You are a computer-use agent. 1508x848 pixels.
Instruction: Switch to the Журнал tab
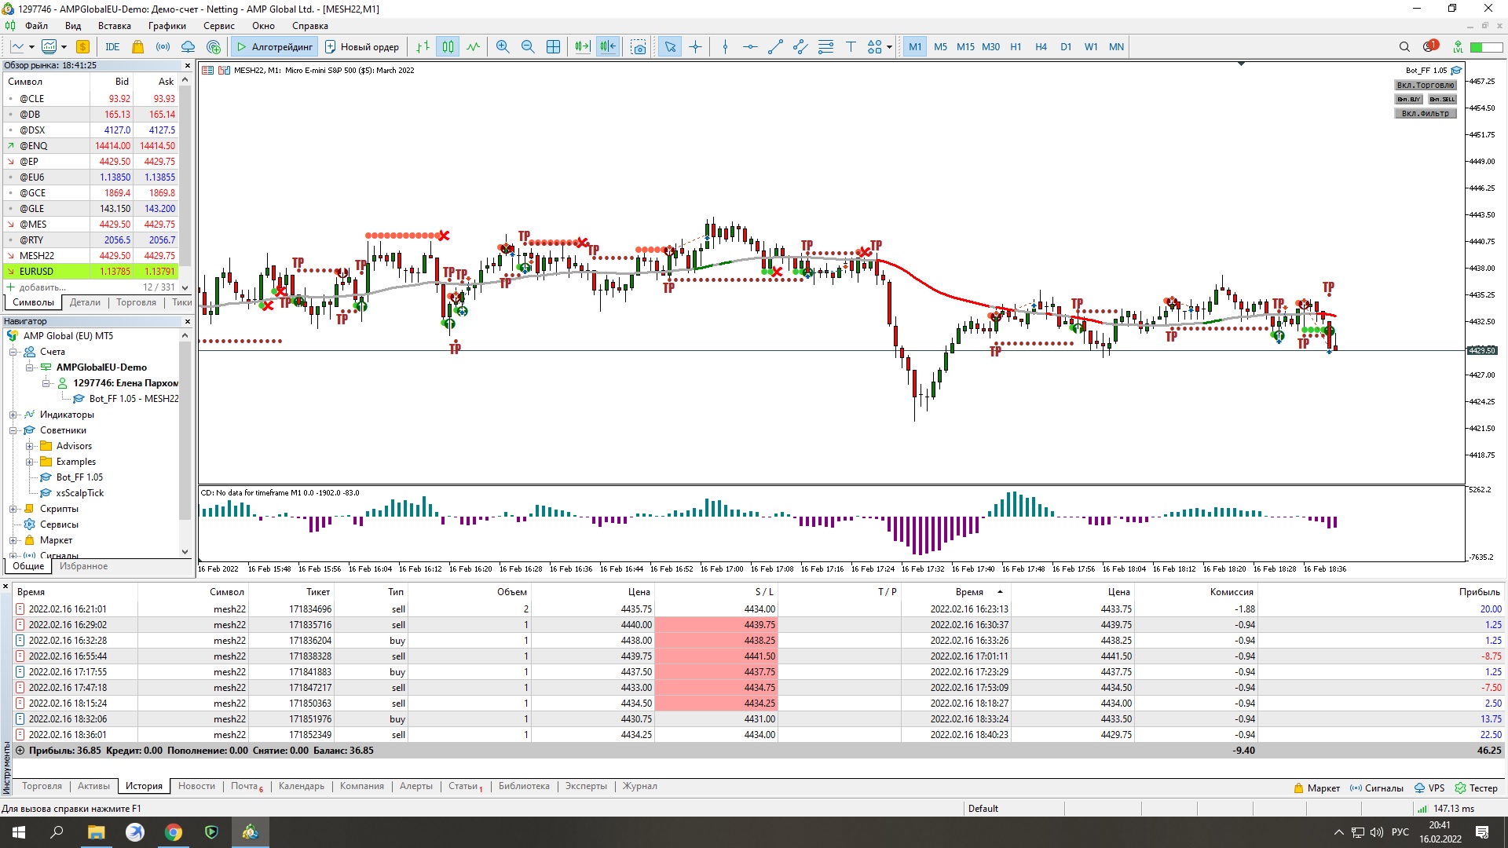click(639, 786)
